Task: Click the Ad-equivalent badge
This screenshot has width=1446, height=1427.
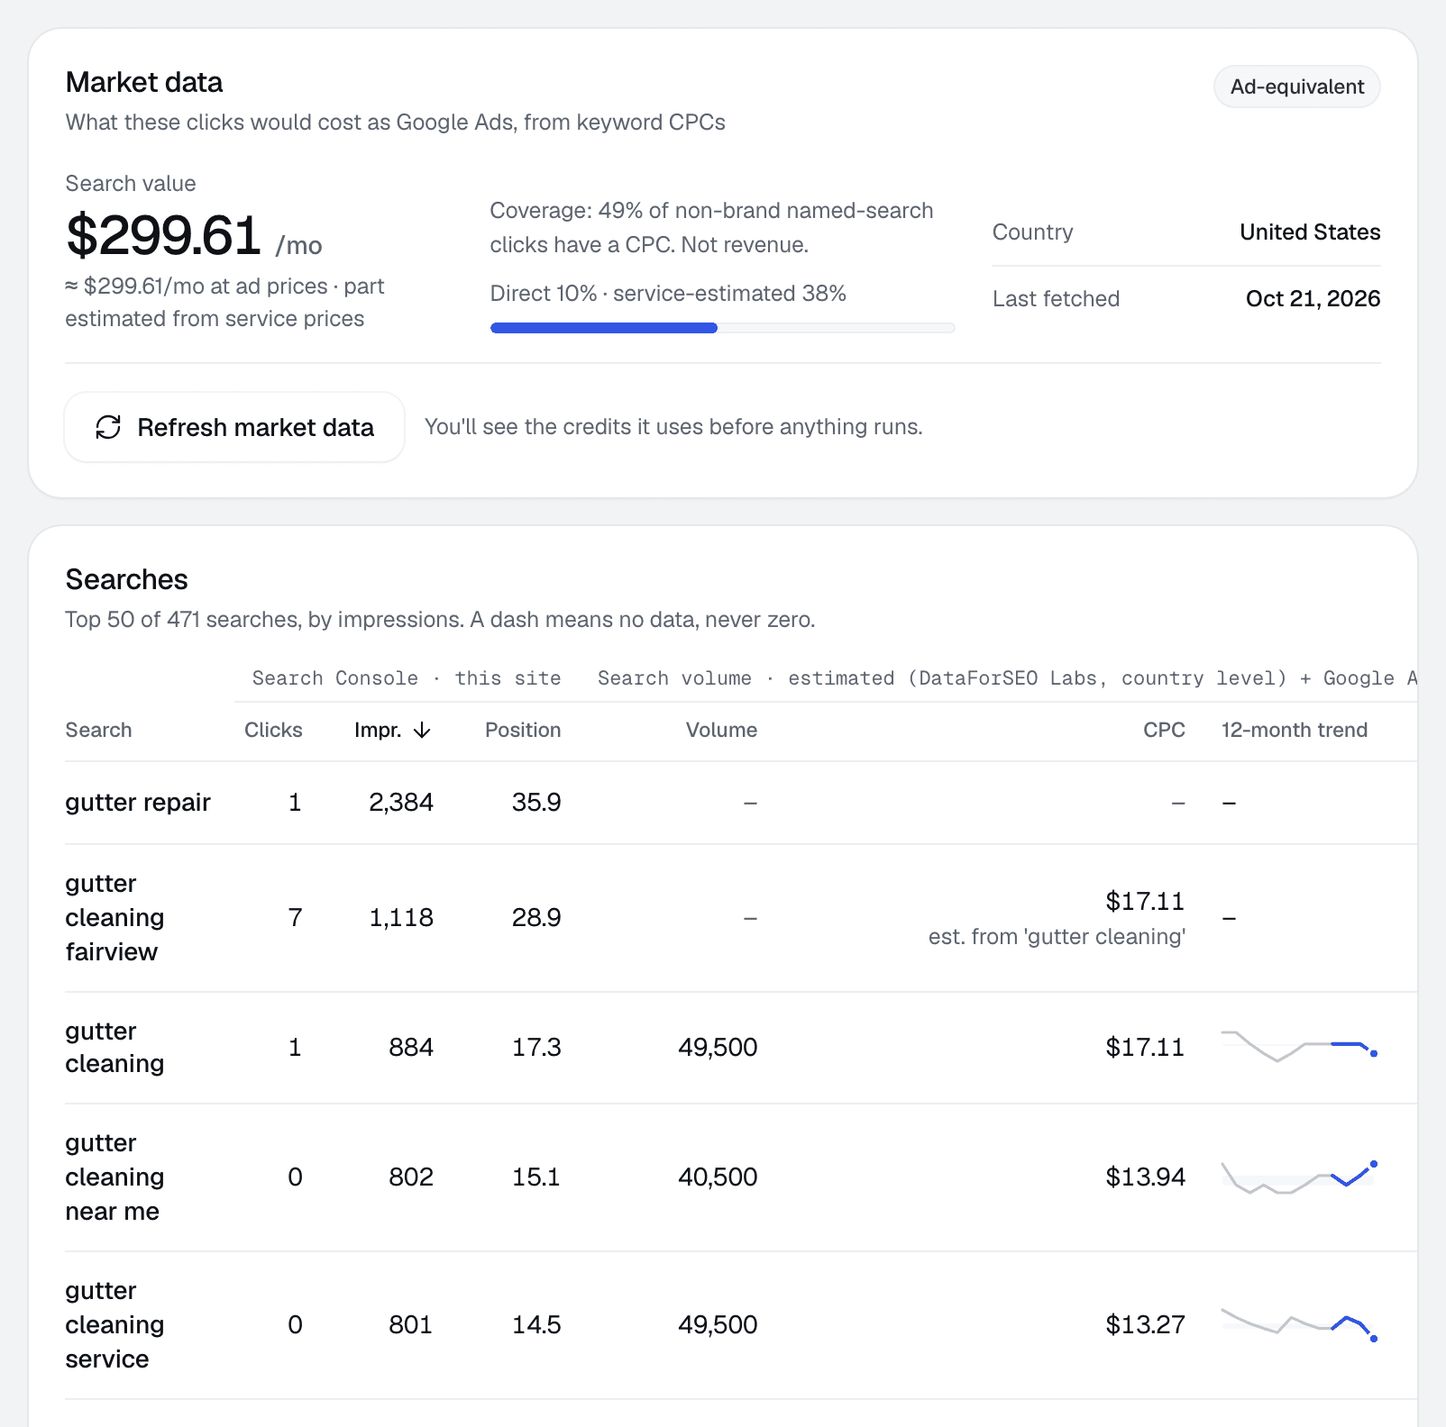Action: [x=1296, y=86]
